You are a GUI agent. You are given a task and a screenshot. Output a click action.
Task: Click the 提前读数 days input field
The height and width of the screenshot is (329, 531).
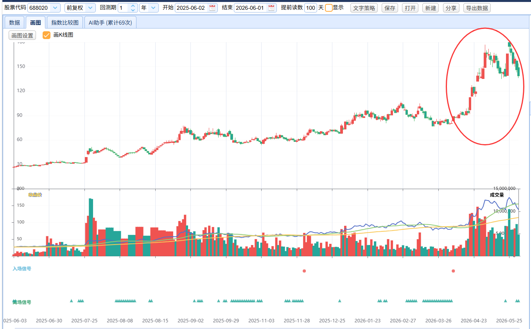(310, 8)
